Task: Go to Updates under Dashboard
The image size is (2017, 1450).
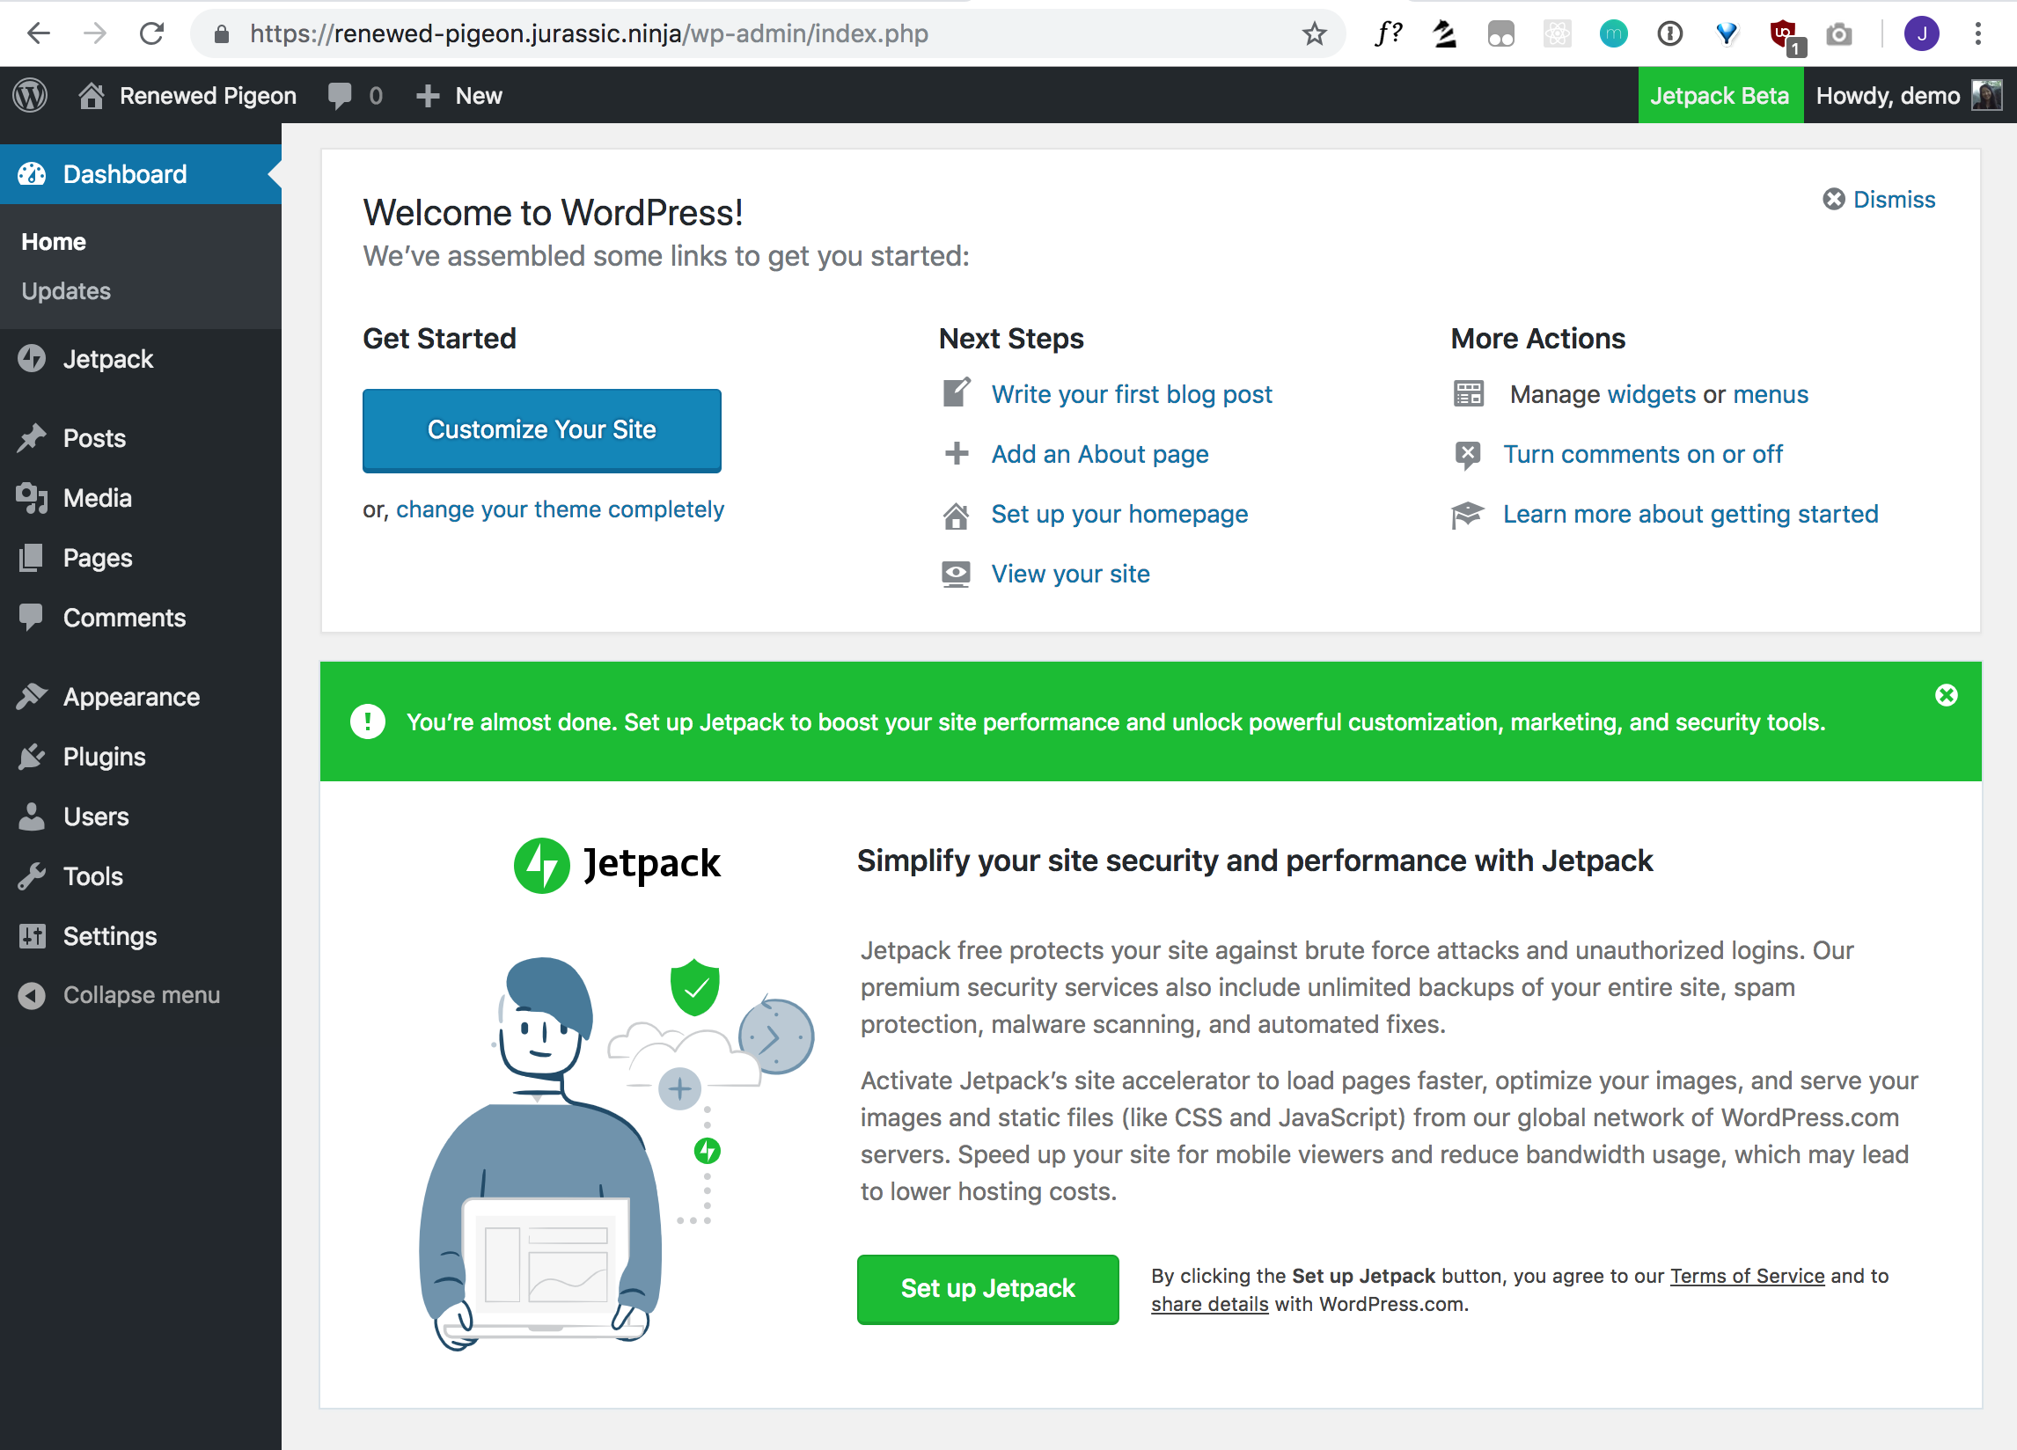Action: click(x=66, y=290)
